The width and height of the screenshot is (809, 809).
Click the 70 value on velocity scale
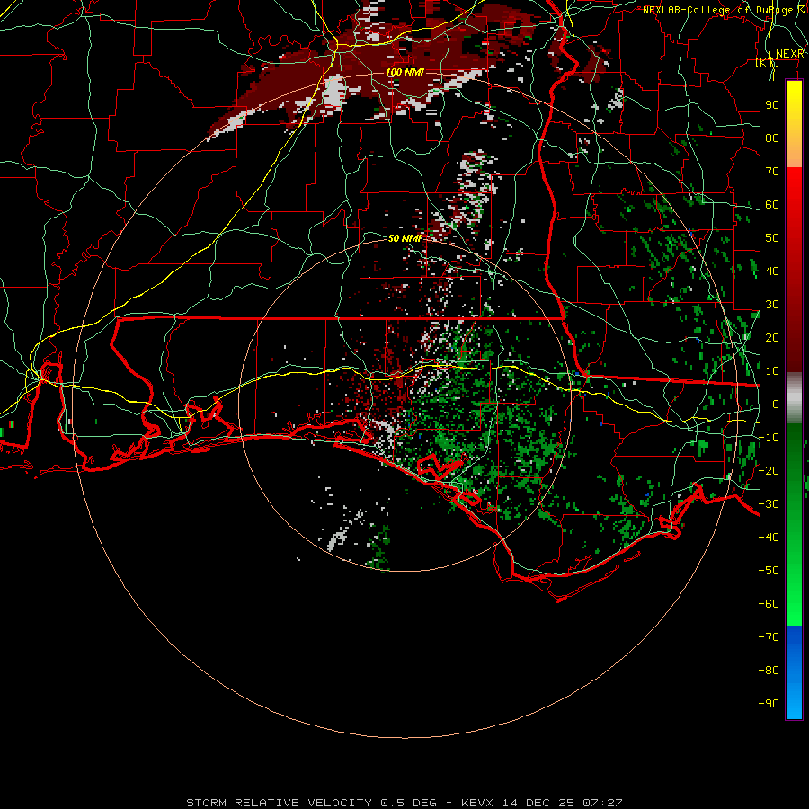pos(772,172)
